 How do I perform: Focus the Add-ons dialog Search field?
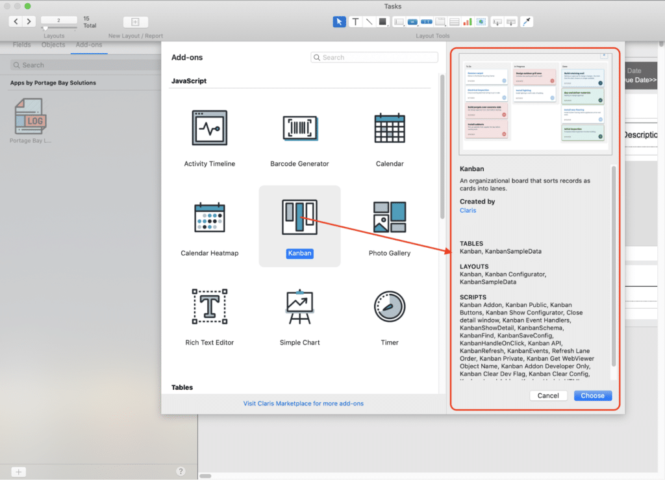[x=374, y=57]
